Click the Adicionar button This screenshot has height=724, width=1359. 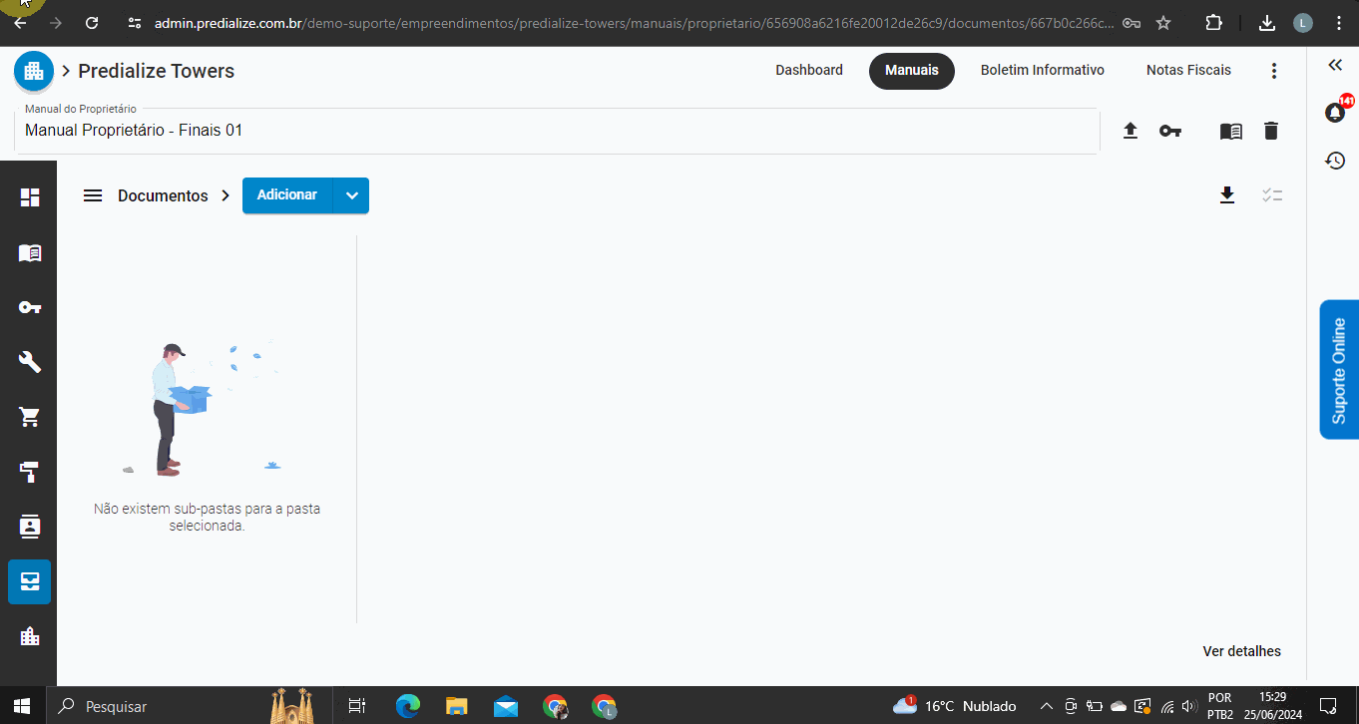(x=287, y=195)
